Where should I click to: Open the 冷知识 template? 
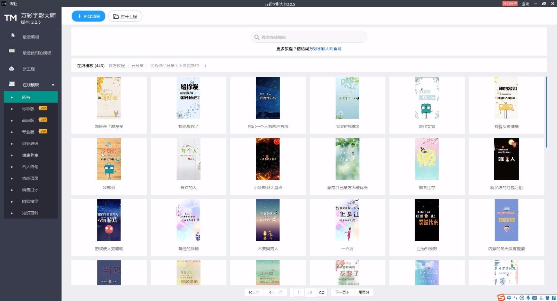click(x=109, y=166)
